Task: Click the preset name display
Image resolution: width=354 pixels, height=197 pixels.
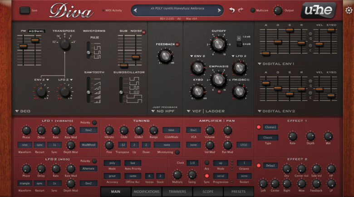Action: [177, 10]
